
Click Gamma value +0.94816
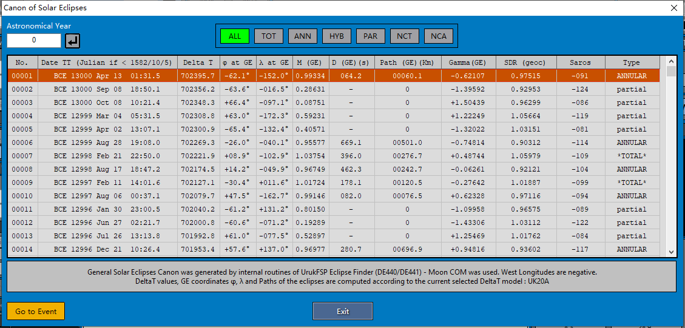coord(469,249)
